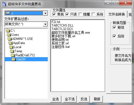Click the drive icon in the drive selector
Viewport: 134px width, 105px height.
point(8,13)
